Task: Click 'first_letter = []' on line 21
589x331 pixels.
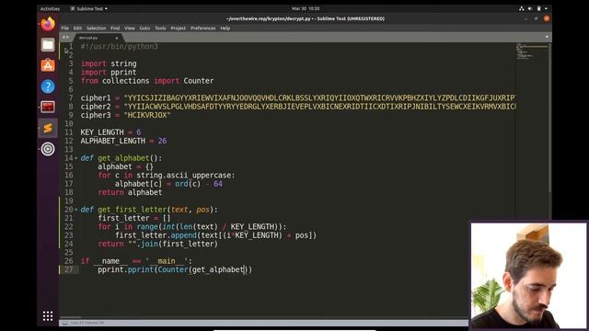Action: [x=134, y=219]
